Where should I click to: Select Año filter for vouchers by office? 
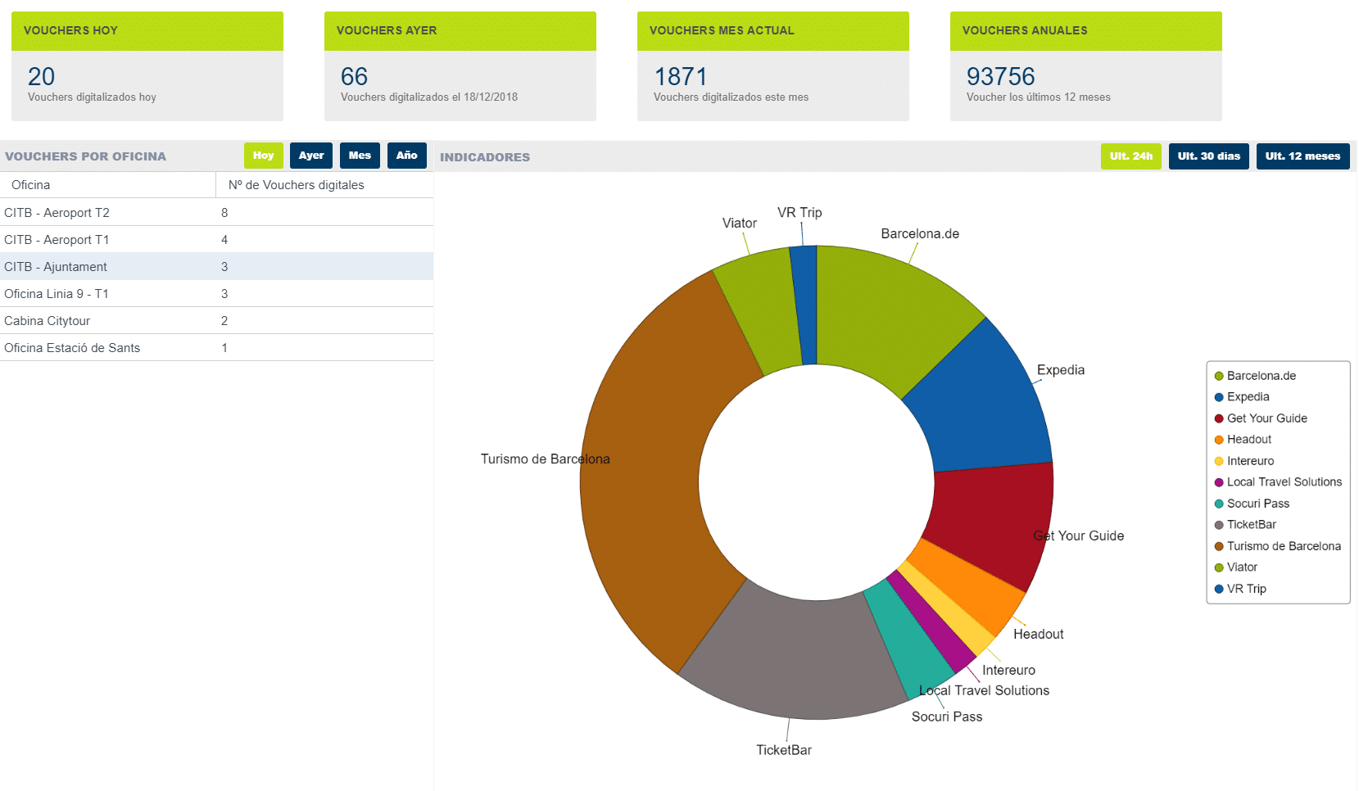click(406, 156)
